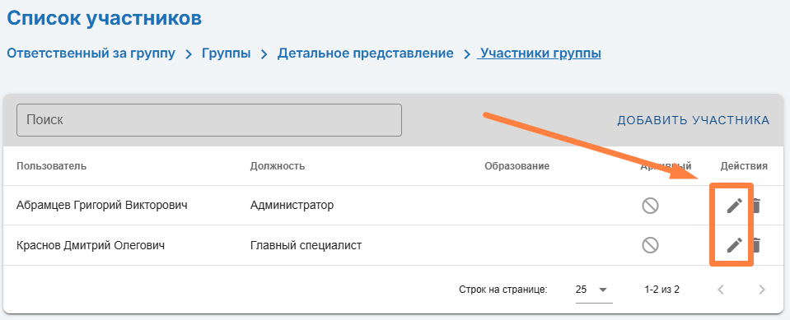The width and height of the screenshot is (790, 320).
Task: Navigate to Группы breadcrumb
Action: coord(227,53)
